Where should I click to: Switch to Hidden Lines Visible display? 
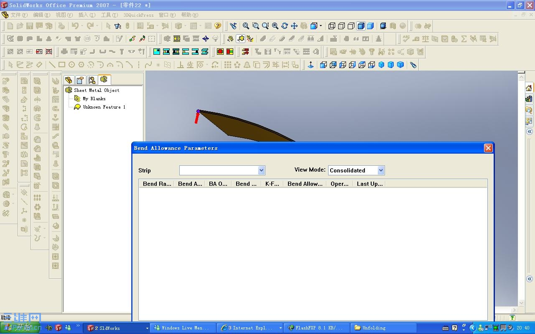(341, 26)
